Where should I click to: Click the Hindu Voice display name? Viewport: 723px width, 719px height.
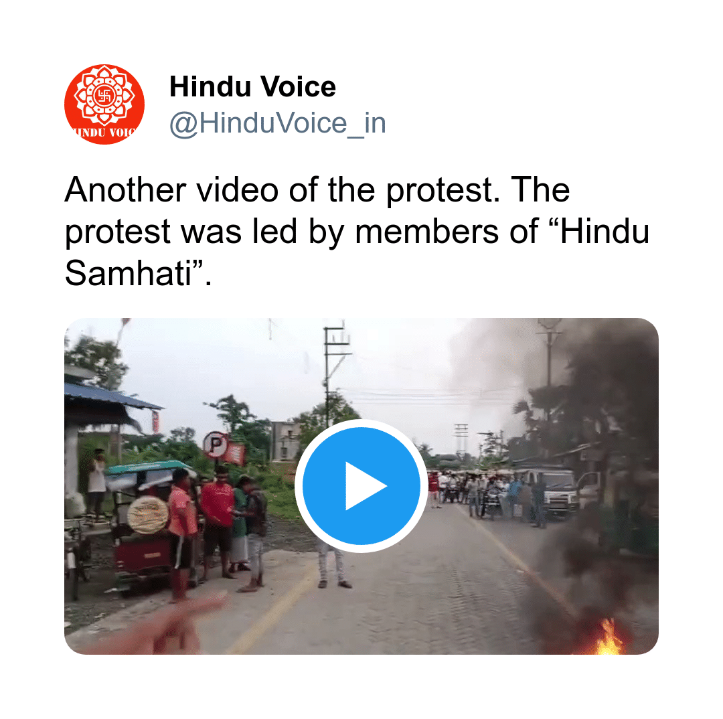click(252, 86)
